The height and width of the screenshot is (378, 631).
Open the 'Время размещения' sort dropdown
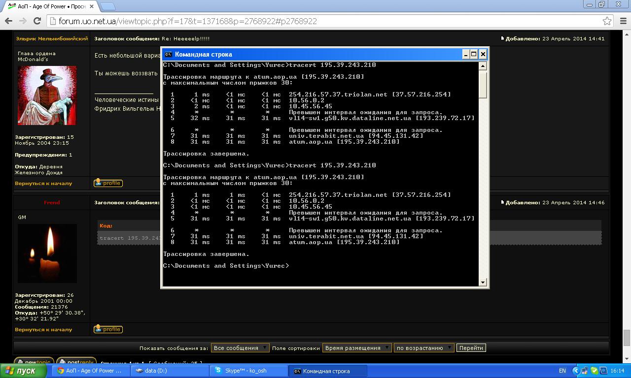(357, 348)
